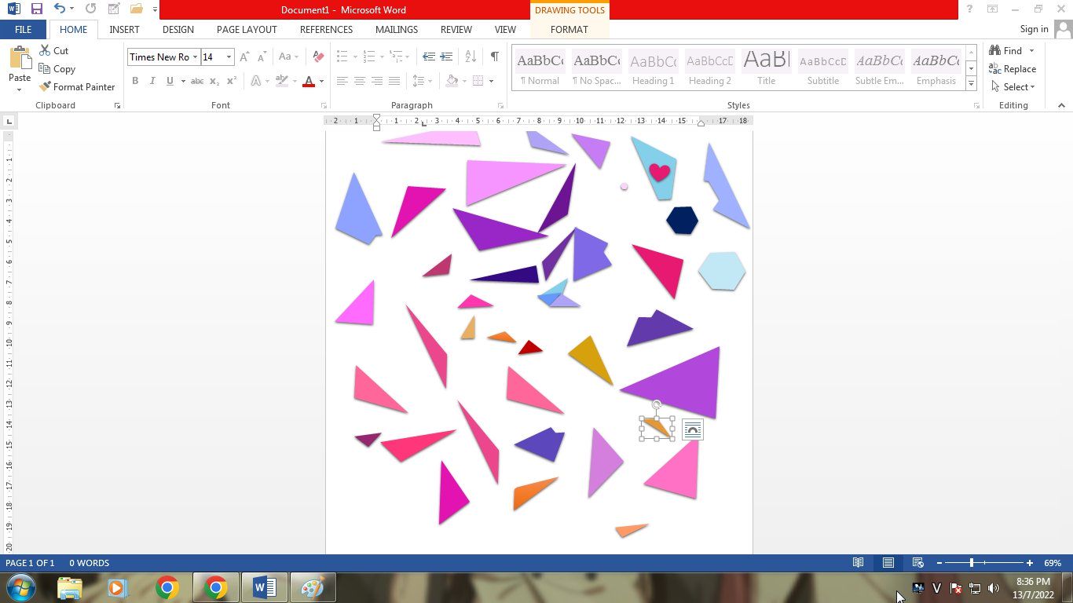Screen dimensions: 1073x603
Task: Toggle Italic formatting
Action: [152, 81]
